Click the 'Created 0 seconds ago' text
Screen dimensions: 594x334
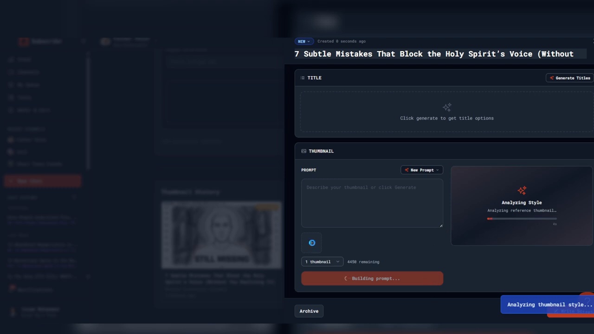[x=342, y=41]
